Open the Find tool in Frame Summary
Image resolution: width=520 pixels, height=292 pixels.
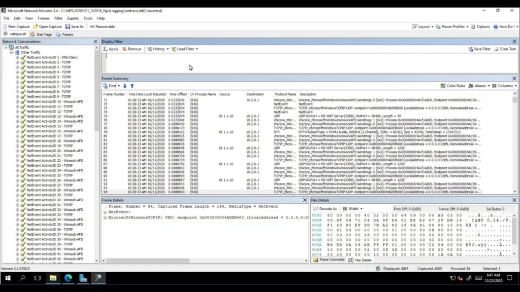(x=112, y=86)
